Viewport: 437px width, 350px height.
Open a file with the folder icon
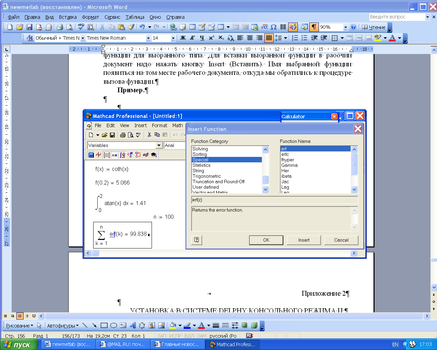tap(20, 27)
